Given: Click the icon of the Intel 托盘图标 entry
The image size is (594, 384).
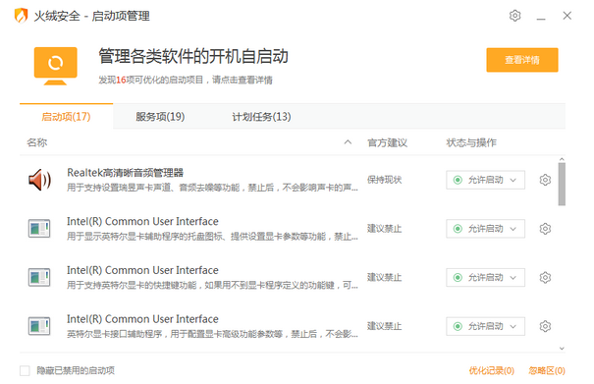Looking at the screenshot, I should [39, 229].
